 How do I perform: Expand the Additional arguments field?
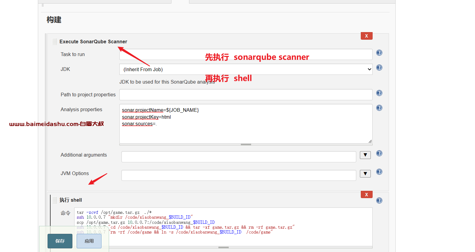click(365, 155)
